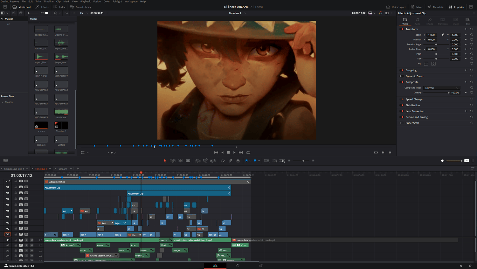Reset the Rotation Angle parameter

[x=472, y=44]
